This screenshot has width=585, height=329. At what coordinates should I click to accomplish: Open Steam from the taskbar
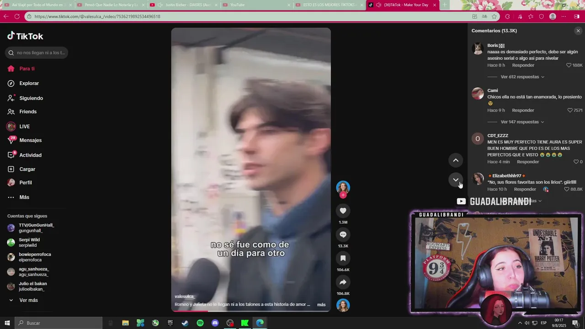185,323
